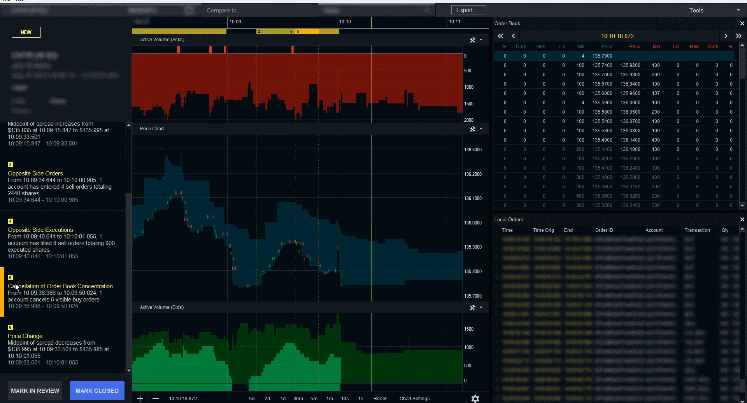Set chart range to 1d

click(x=283, y=399)
